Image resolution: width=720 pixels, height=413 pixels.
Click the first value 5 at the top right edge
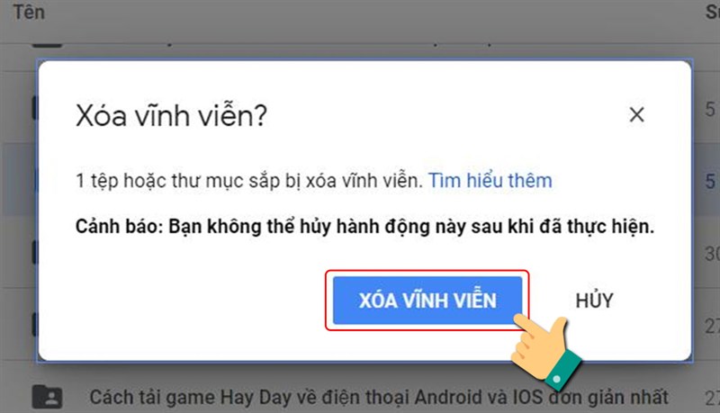tap(710, 109)
